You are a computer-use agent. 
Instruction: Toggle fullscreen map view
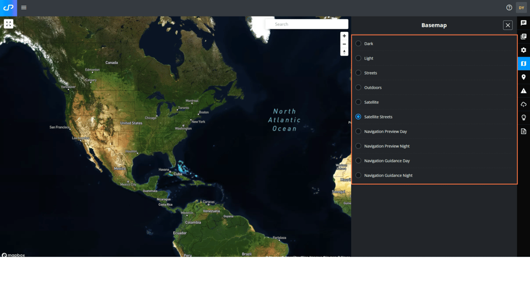click(x=9, y=24)
